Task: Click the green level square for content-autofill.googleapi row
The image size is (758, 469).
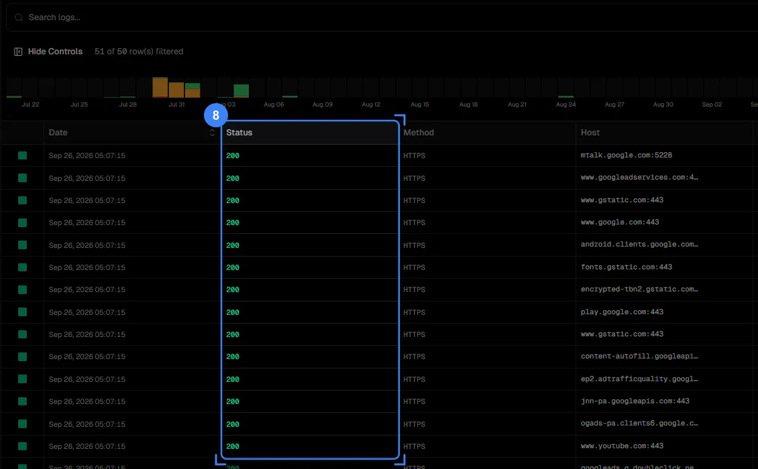Action: pyautogui.click(x=22, y=356)
